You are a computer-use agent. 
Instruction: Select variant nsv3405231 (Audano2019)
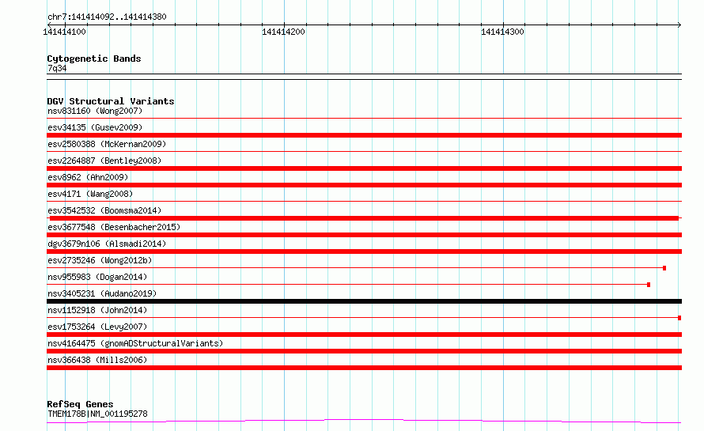pyautogui.click(x=102, y=293)
